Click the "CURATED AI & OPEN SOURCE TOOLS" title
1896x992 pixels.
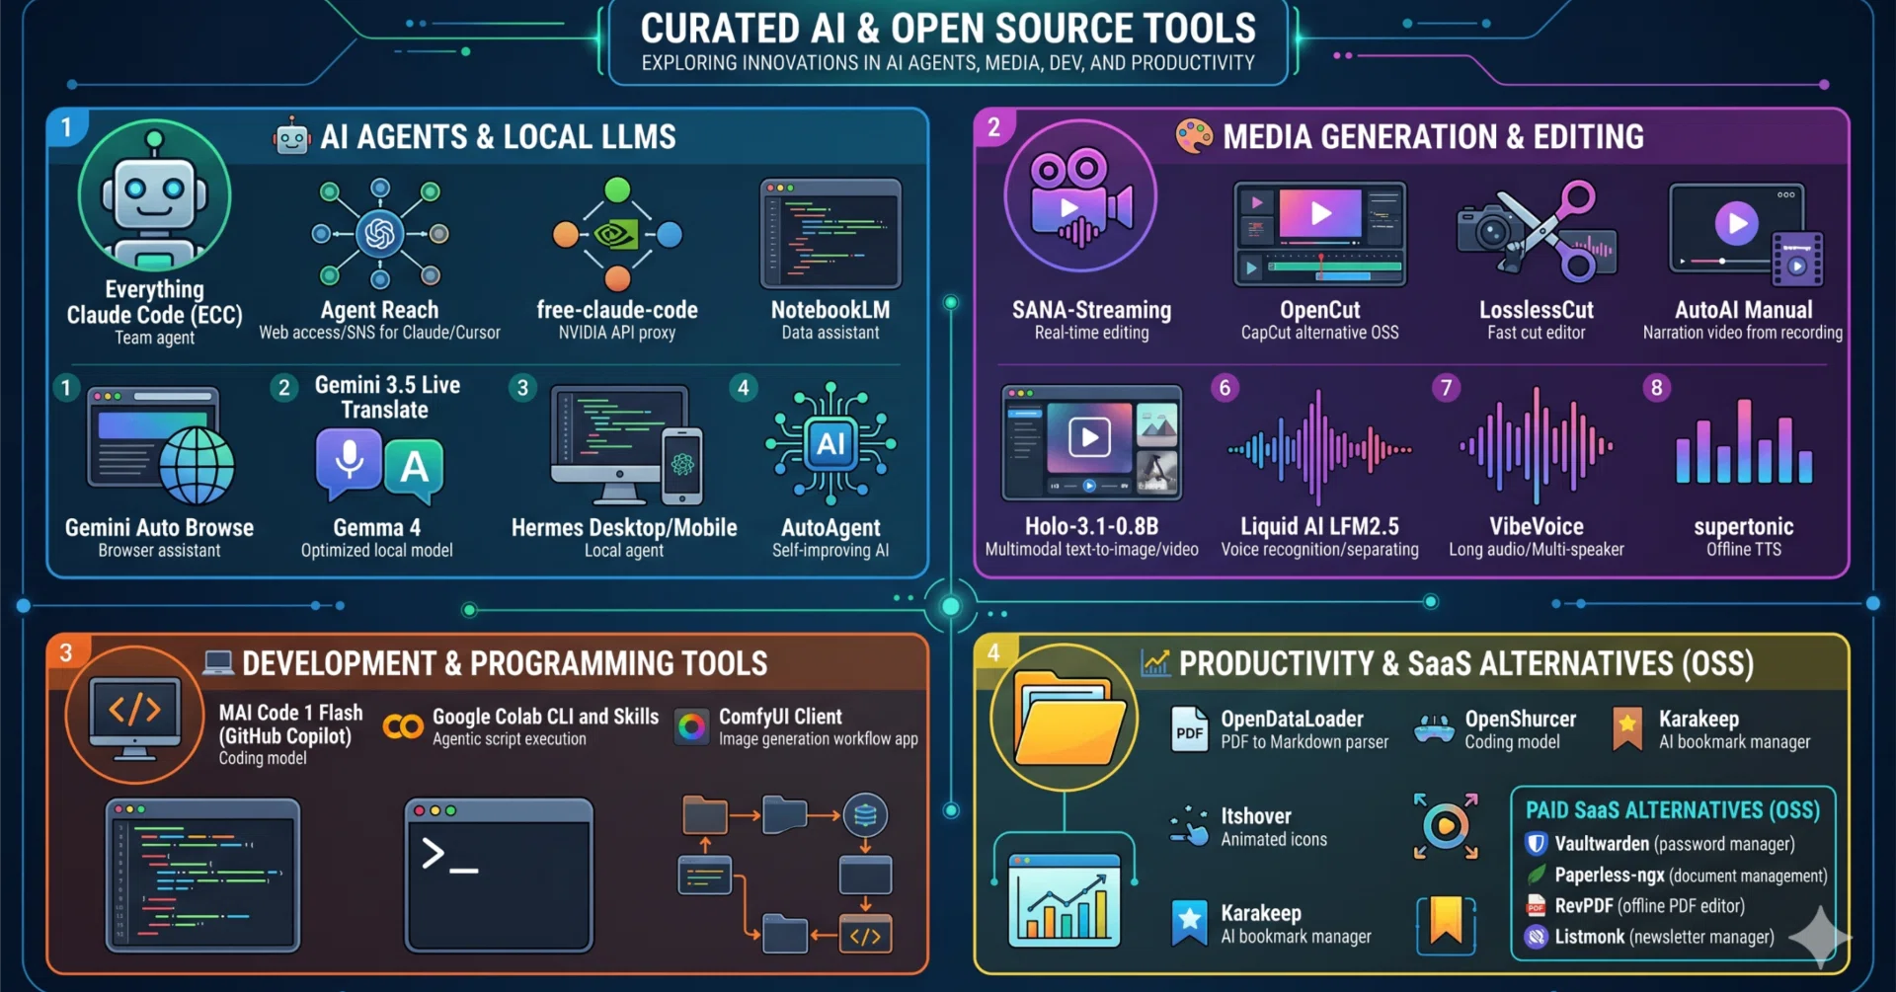[x=948, y=29]
